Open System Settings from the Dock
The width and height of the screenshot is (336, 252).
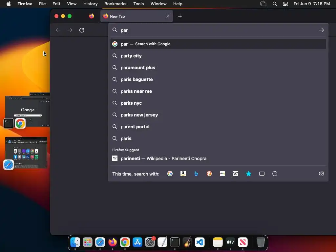tap(150, 242)
